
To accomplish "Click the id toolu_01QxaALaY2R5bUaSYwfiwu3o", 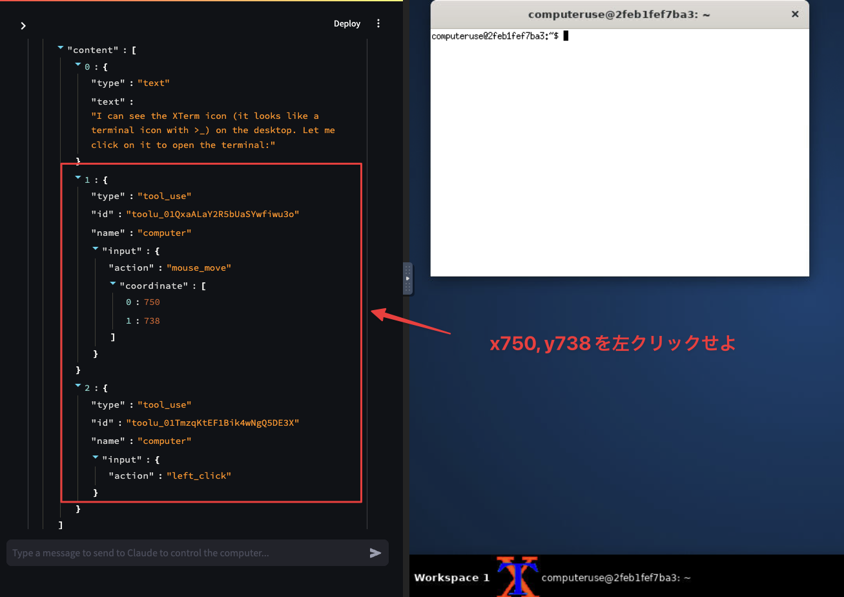I will click(212, 214).
